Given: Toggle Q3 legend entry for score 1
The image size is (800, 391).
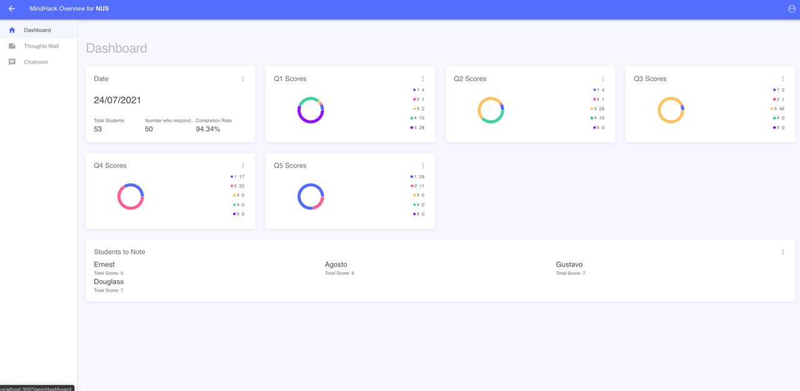Looking at the screenshot, I should pos(779,90).
